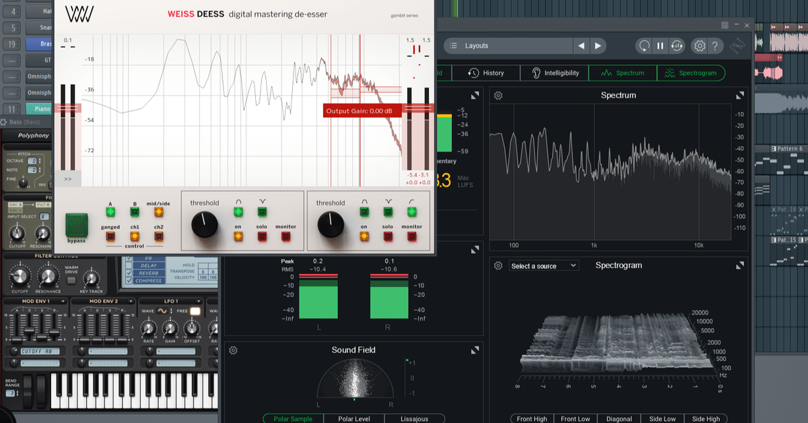Select Polar Level view
This screenshot has width=808, height=423.
[353, 418]
